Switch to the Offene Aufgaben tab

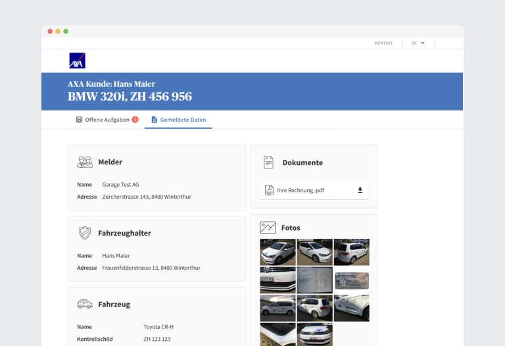tap(107, 120)
